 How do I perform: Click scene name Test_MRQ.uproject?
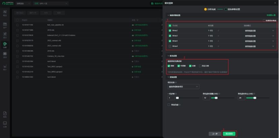tap(55, 72)
